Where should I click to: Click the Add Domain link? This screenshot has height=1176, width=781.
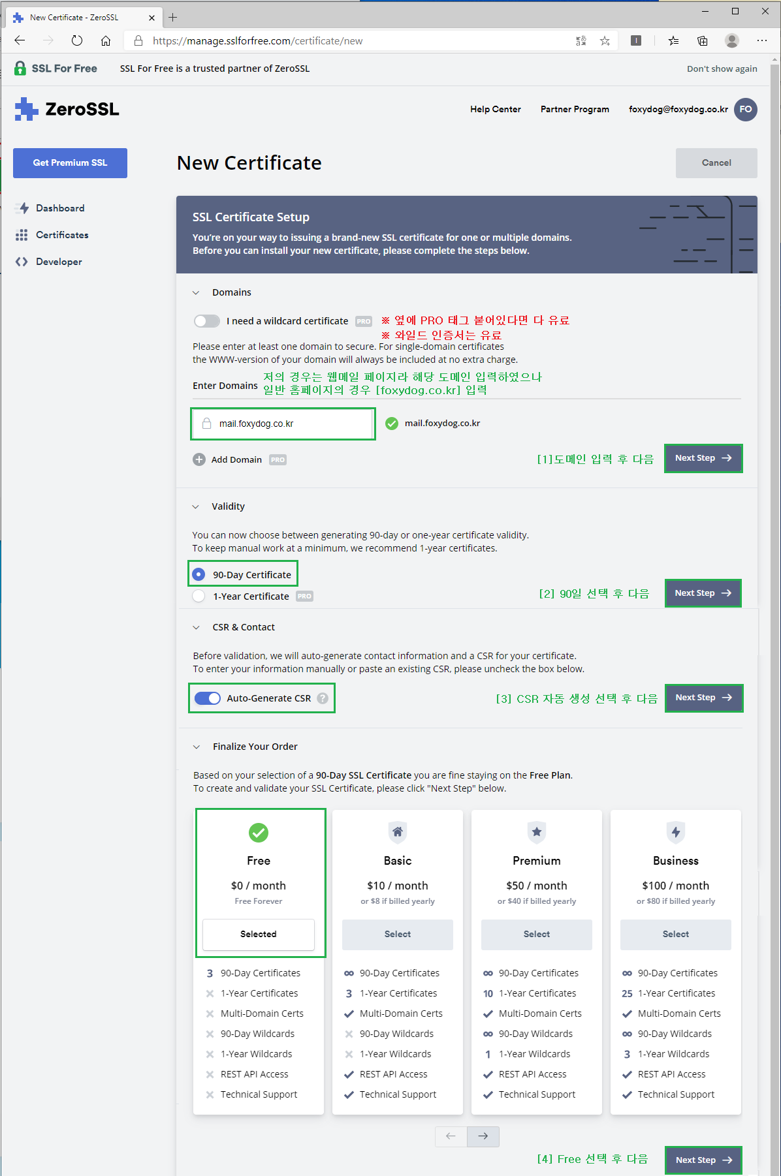point(236,459)
